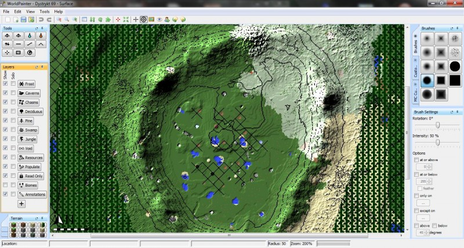Open the 'except on' selector button
Screen dimensions: 464x248
tap(423, 218)
